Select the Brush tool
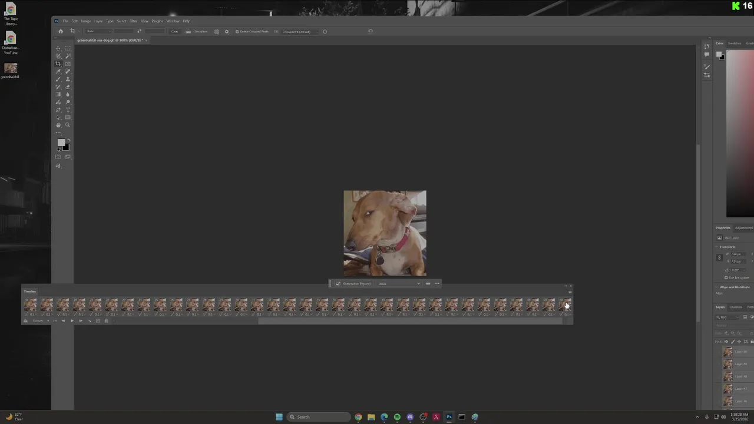Image resolution: width=754 pixels, height=424 pixels. [58, 79]
